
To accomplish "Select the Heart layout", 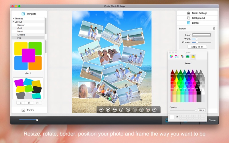I will tap(20, 31).
